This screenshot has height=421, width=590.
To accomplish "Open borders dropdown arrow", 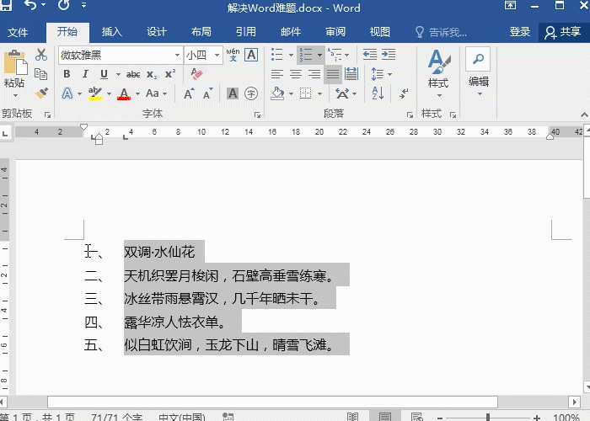I will click(319, 93).
